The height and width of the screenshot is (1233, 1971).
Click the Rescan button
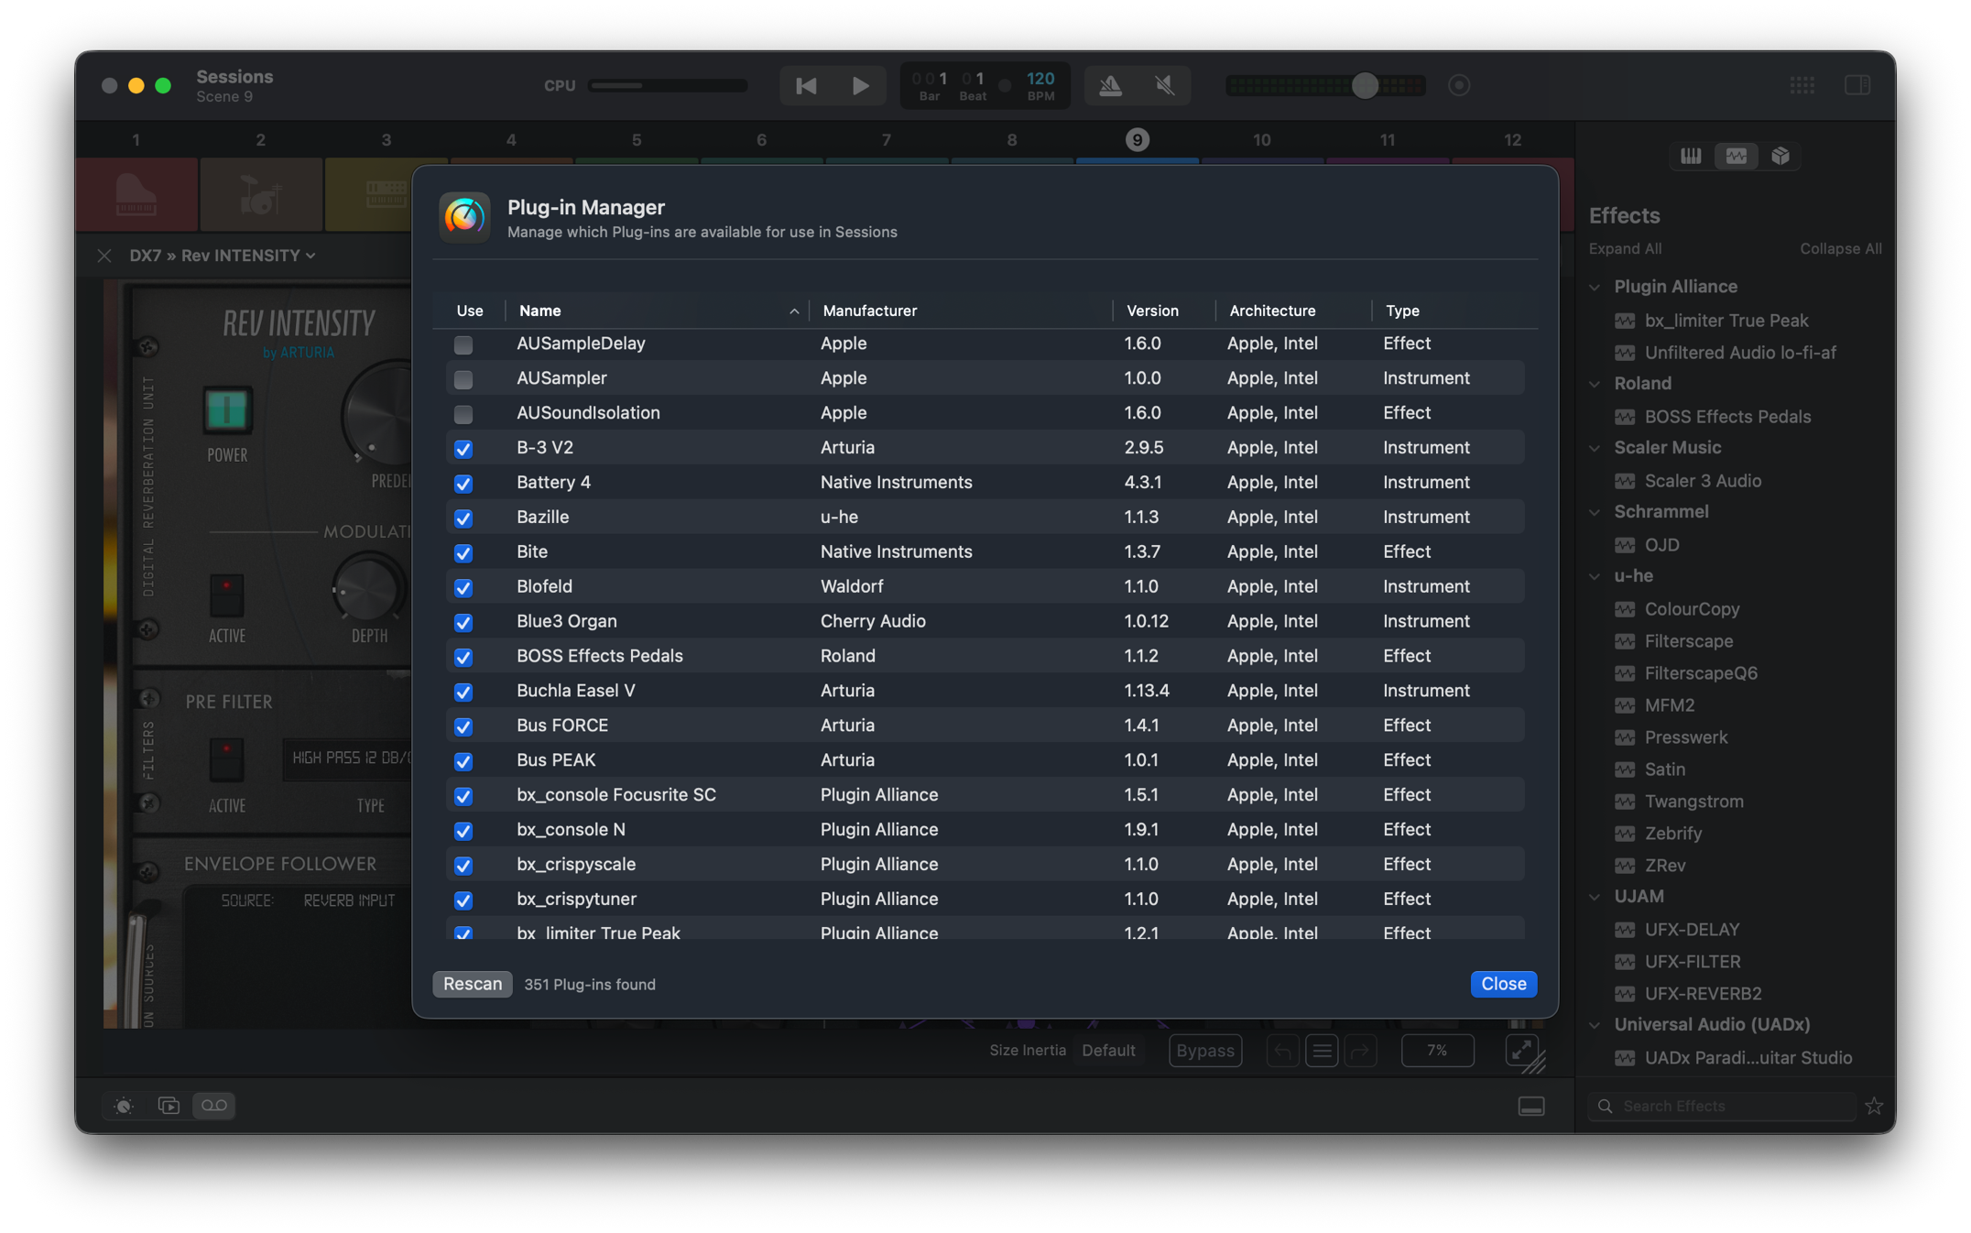click(x=472, y=984)
